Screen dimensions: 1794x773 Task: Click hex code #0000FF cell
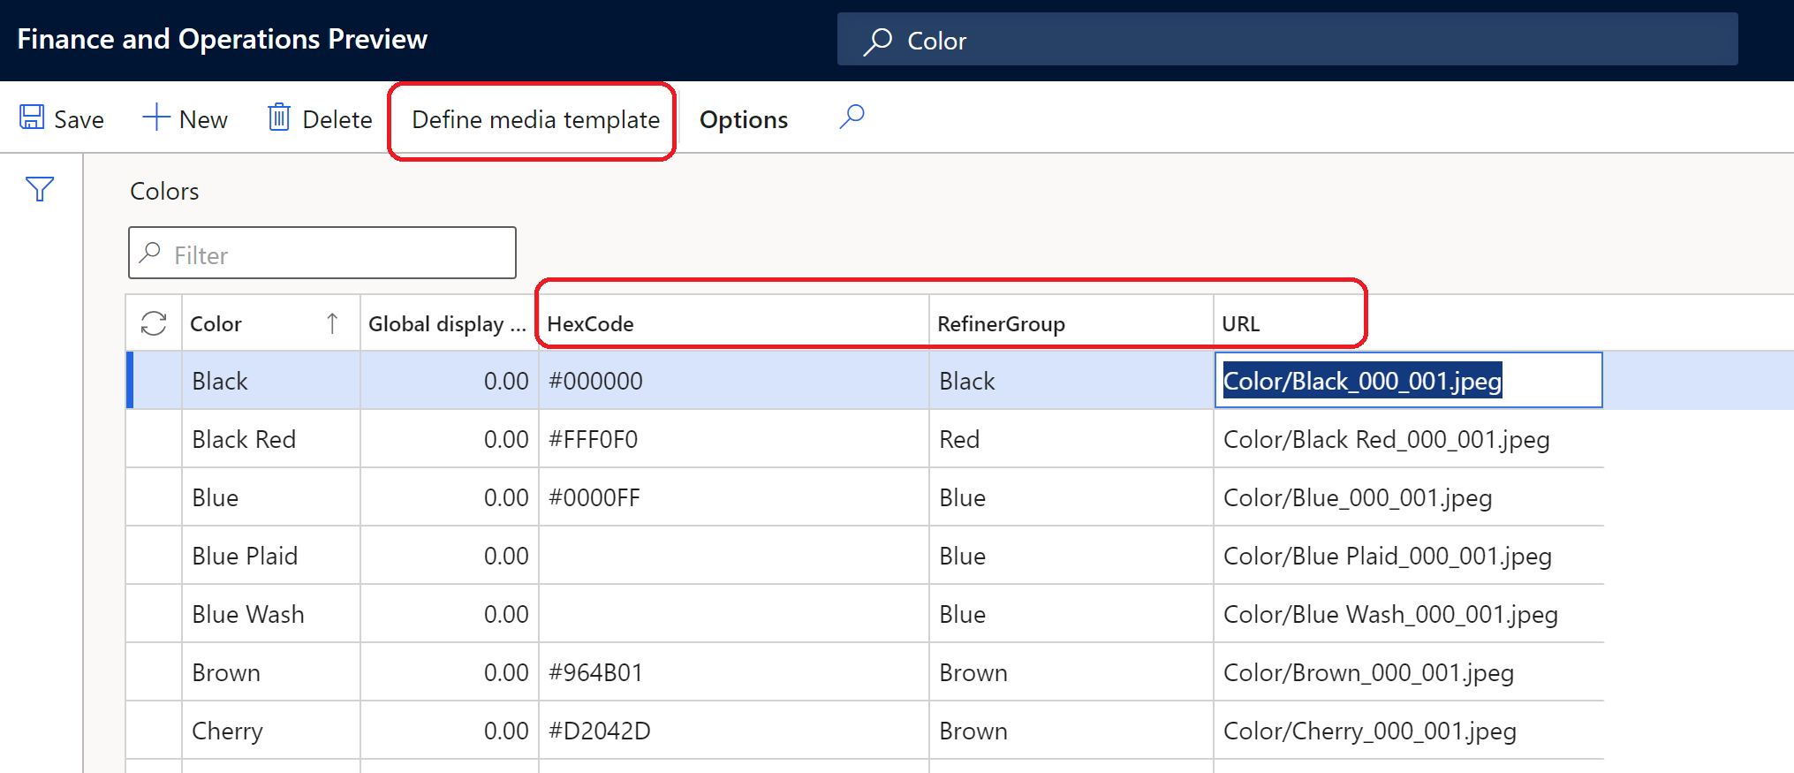[733, 497]
